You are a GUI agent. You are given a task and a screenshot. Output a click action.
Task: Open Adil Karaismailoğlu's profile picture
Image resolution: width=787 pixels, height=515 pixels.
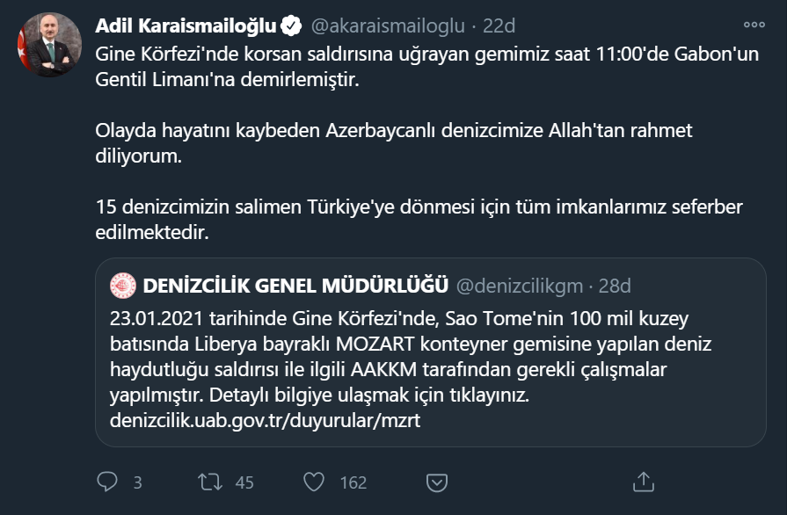(x=47, y=44)
